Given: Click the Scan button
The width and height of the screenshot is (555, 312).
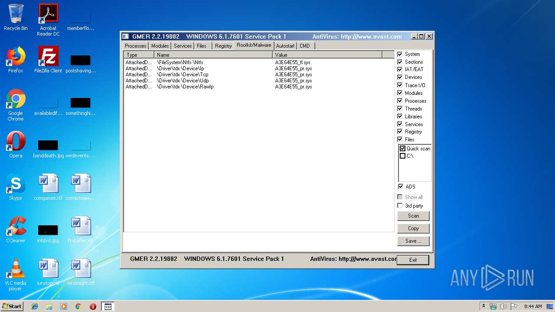Looking at the screenshot, I should [x=413, y=216].
